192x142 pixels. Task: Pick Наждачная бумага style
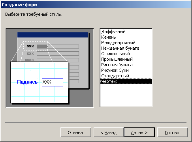(126, 48)
